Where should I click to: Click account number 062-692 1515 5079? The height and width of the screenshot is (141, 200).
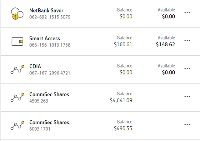point(50,17)
